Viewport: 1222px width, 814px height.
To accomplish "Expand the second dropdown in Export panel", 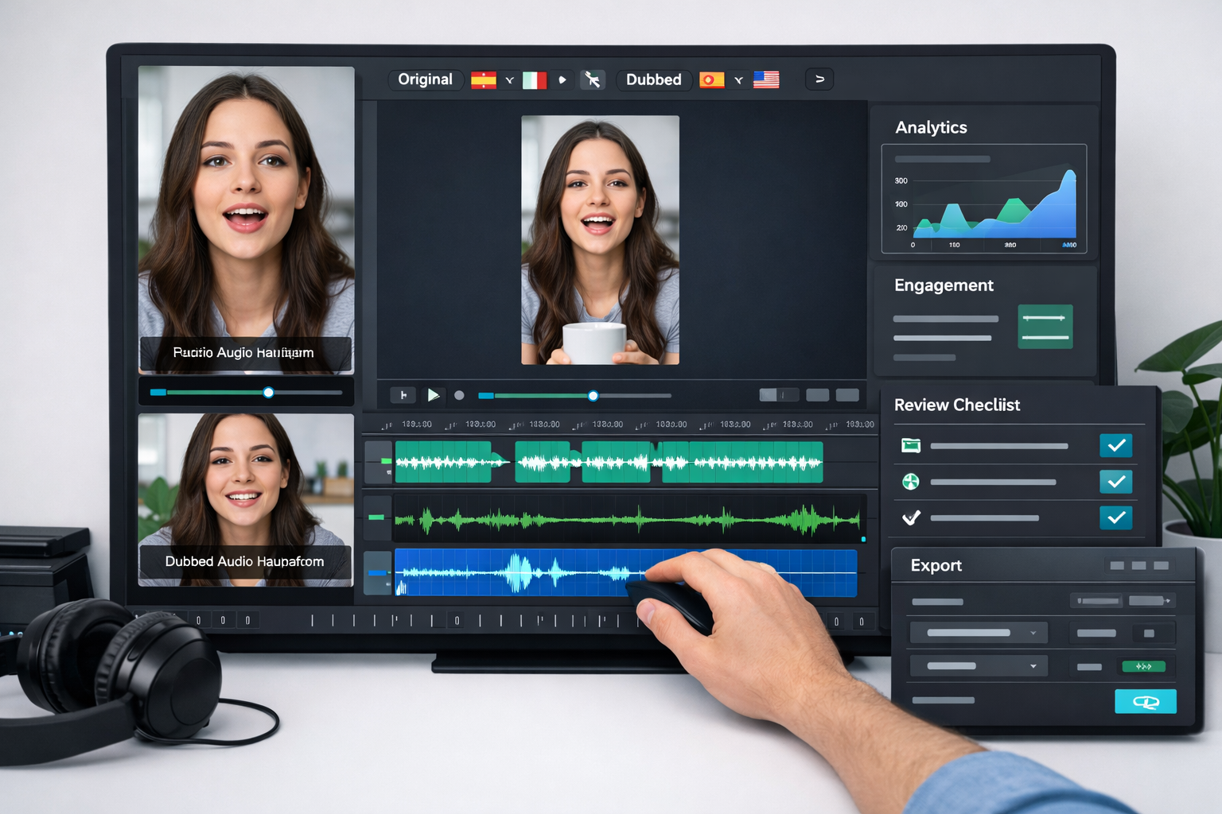I will point(979,666).
